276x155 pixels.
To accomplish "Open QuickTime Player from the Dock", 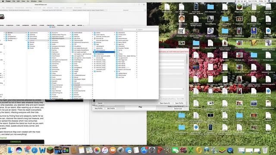I will tap(230, 150).
